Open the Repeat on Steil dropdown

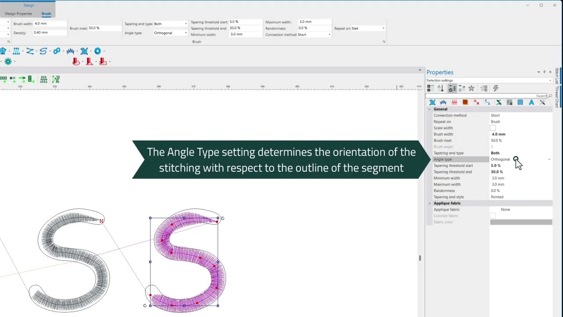click(x=383, y=29)
